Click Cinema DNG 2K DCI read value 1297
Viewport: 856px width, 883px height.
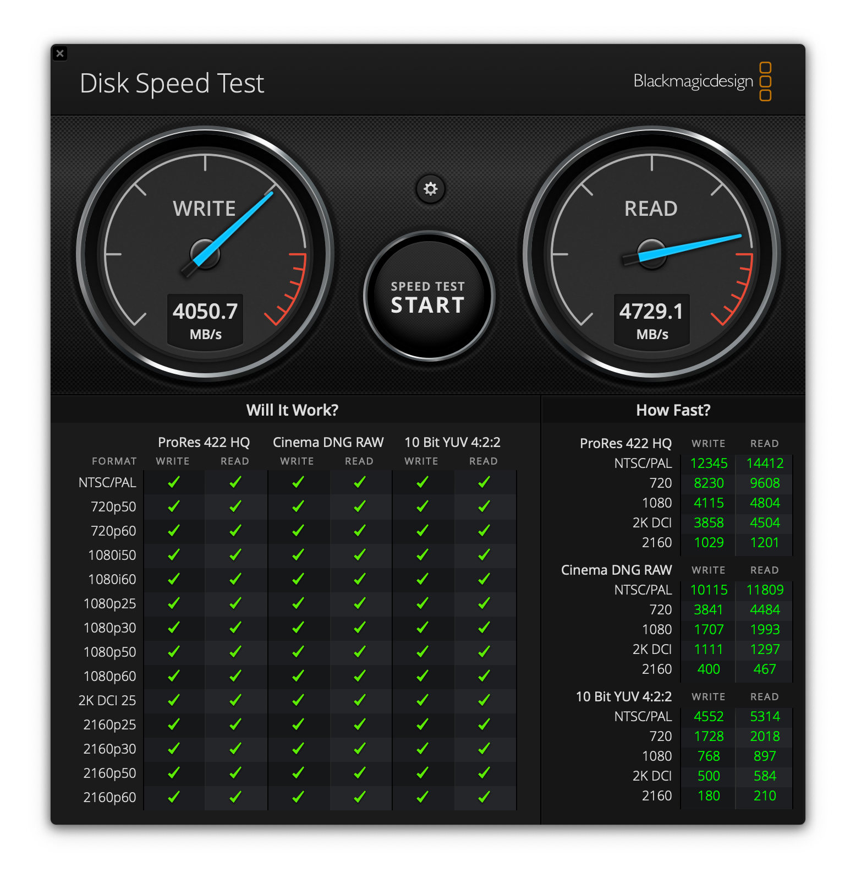pyautogui.click(x=765, y=650)
